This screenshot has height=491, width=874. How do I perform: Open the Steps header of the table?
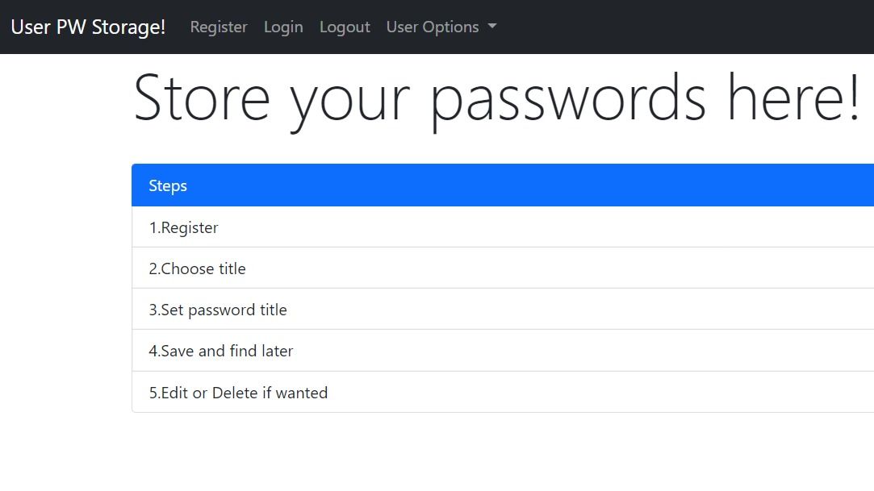[168, 185]
